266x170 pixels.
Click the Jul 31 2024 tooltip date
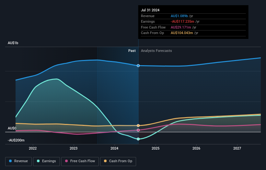(x=150, y=10)
